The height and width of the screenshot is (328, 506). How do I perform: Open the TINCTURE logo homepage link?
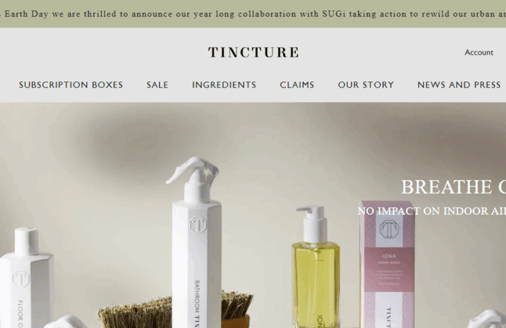point(254,53)
